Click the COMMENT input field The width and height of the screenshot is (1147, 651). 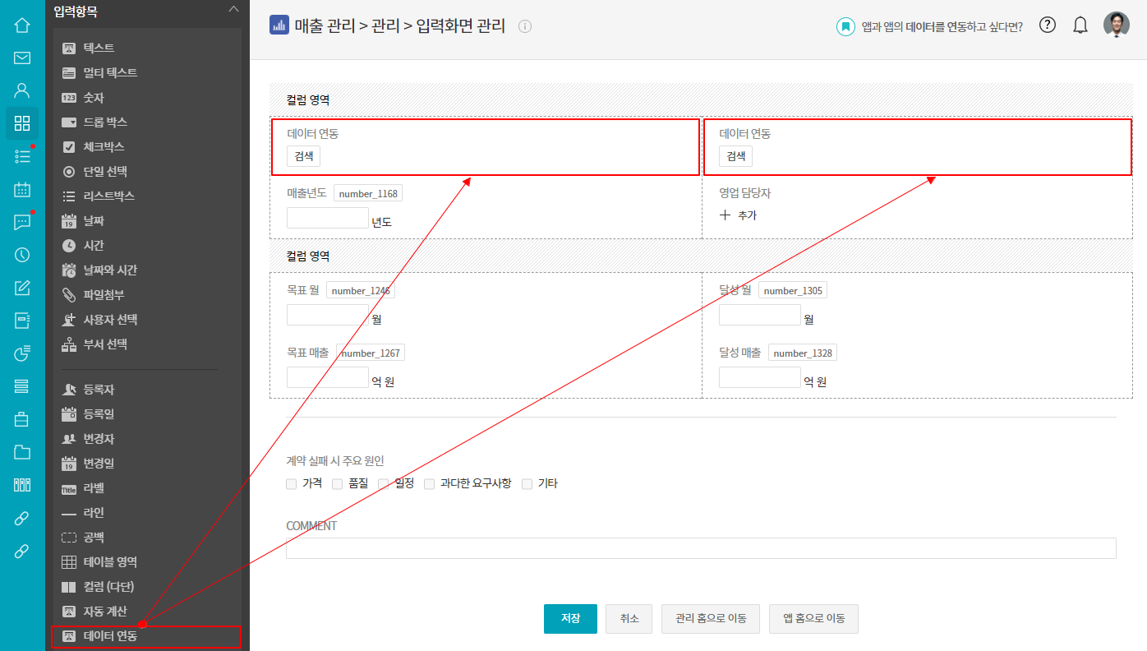[x=700, y=548]
